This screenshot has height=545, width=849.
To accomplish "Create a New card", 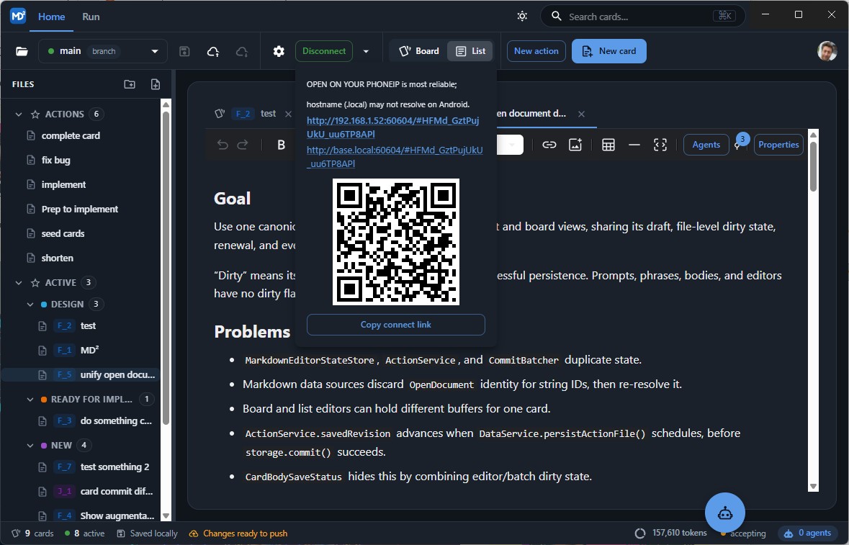I will 609,51.
